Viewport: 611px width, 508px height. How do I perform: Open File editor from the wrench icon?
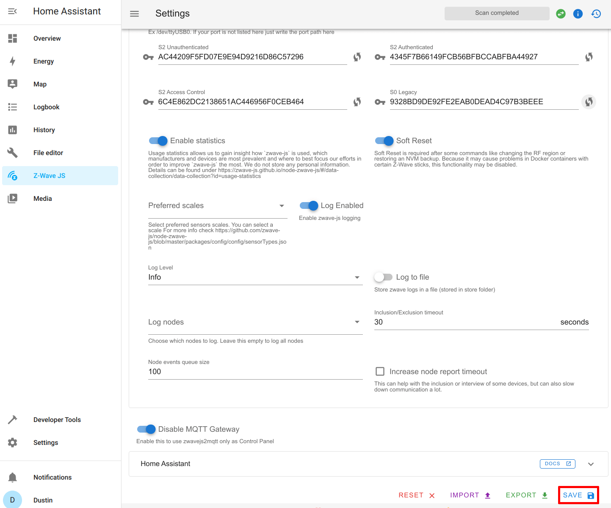tap(12, 153)
